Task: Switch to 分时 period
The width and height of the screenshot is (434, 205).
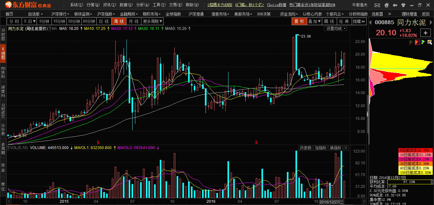Action: tap(14, 21)
